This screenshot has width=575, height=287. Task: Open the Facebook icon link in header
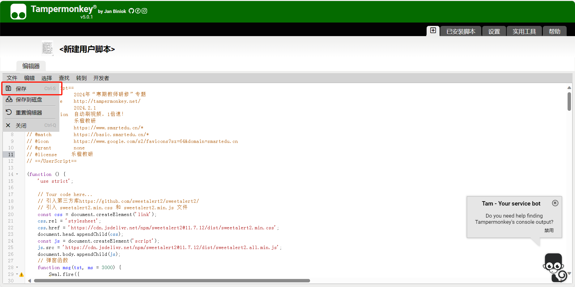click(138, 11)
